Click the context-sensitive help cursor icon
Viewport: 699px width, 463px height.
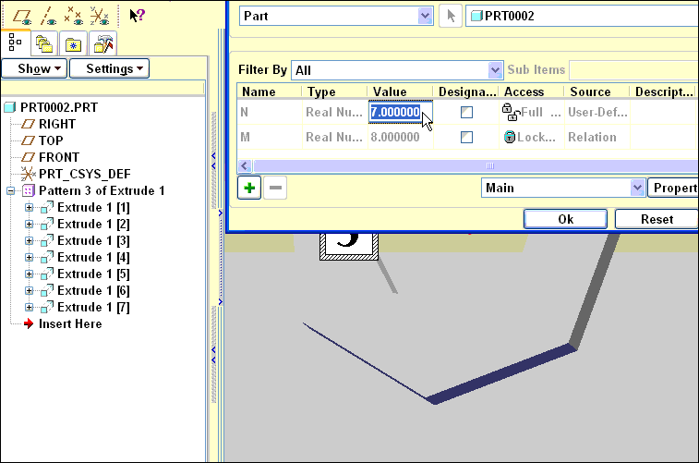[x=137, y=15]
